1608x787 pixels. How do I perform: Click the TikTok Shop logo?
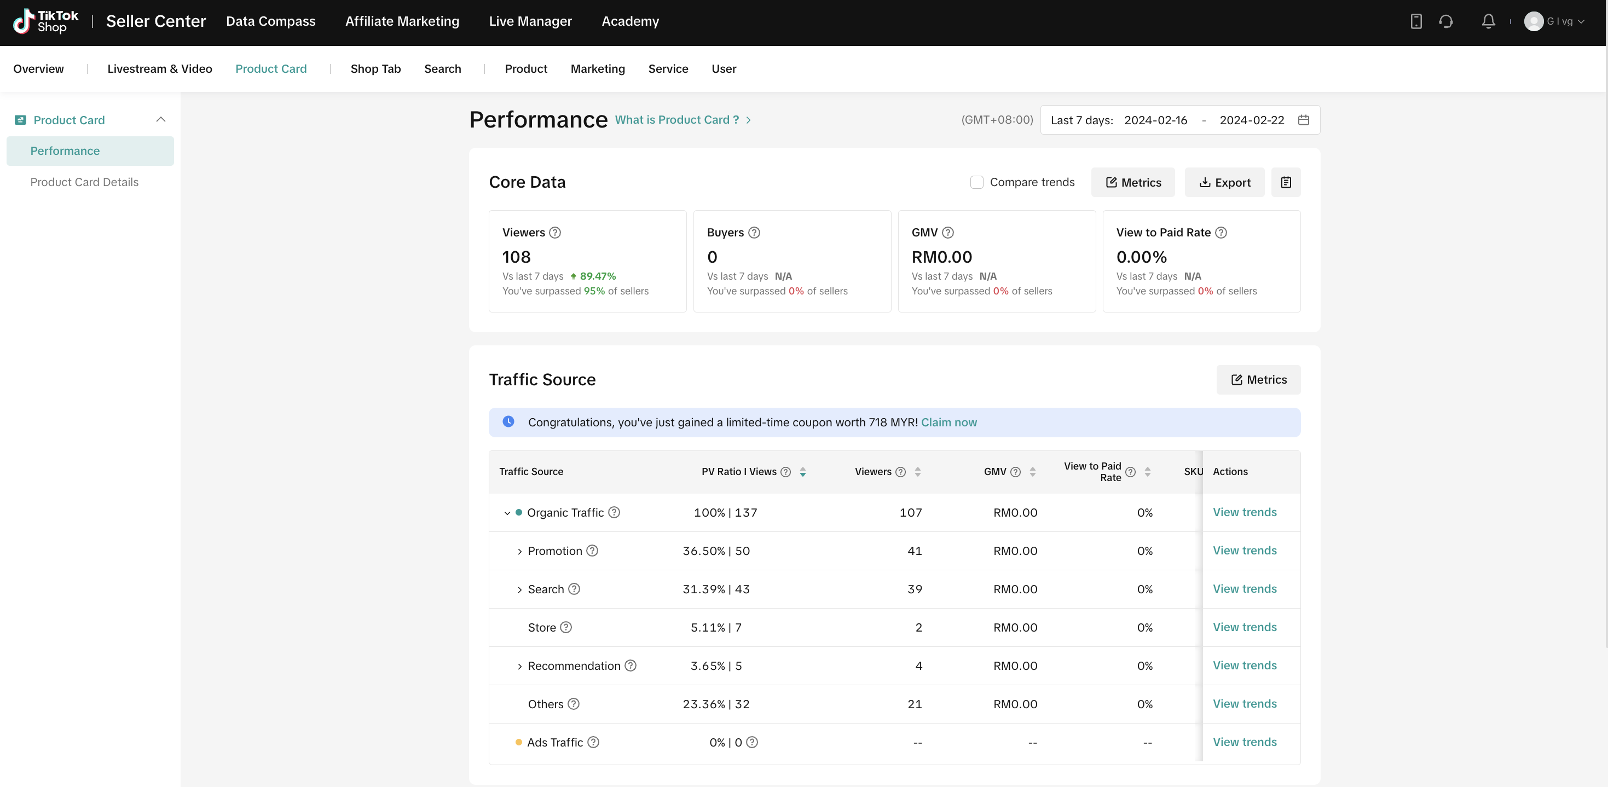click(45, 21)
